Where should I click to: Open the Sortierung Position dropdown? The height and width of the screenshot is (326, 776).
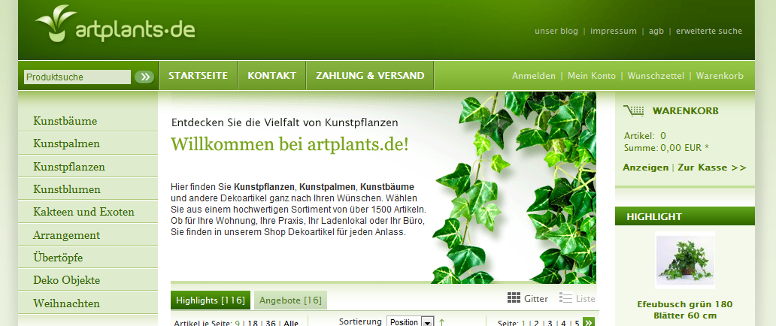pyautogui.click(x=411, y=322)
